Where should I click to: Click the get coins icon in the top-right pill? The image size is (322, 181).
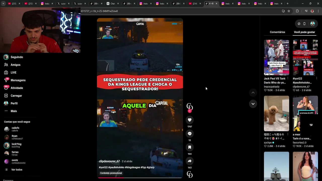pos(299,24)
